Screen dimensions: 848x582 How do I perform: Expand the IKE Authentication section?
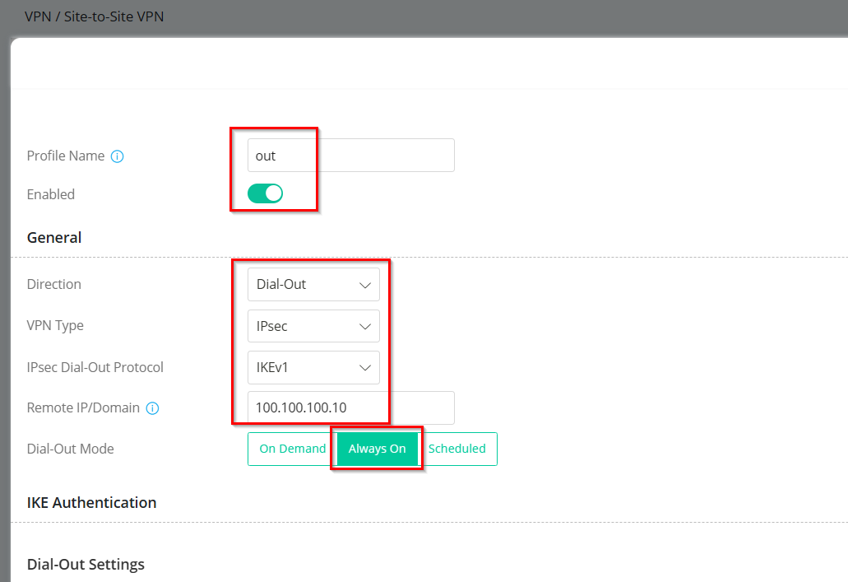[x=91, y=502]
